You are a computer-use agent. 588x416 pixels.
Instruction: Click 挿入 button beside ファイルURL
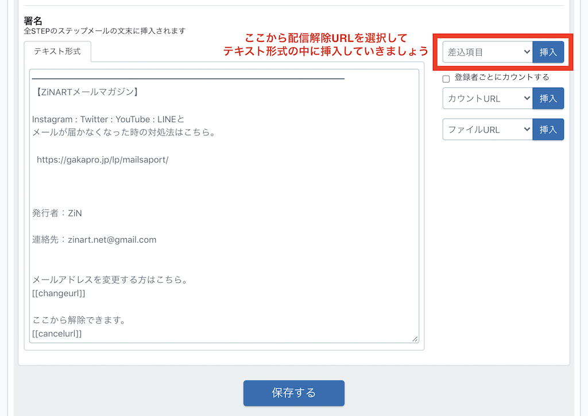pyautogui.click(x=548, y=130)
